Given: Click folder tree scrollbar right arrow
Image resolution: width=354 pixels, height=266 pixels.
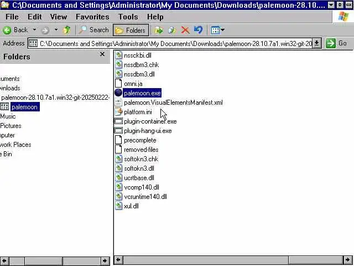Looking at the screenshot, I should pos(105,260).
